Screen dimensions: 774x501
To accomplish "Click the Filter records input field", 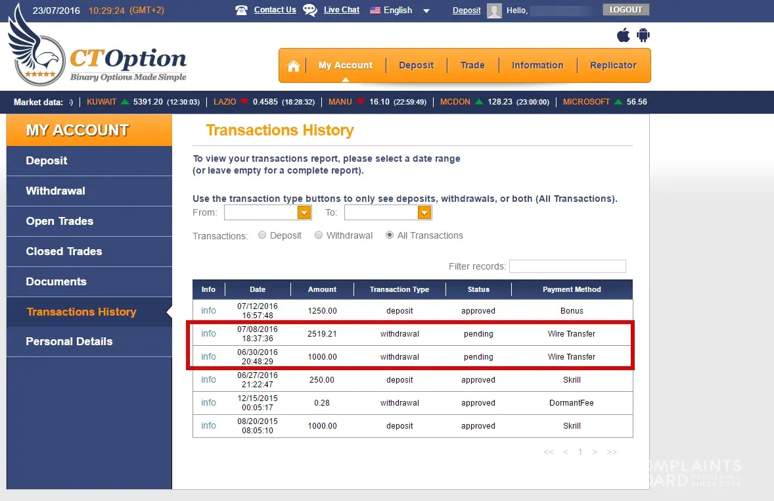I will (567, 266).
